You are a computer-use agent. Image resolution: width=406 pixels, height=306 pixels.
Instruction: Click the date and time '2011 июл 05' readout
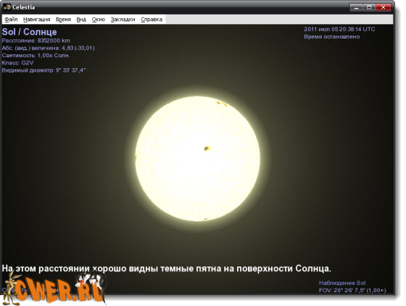click(x=339, y=29)
